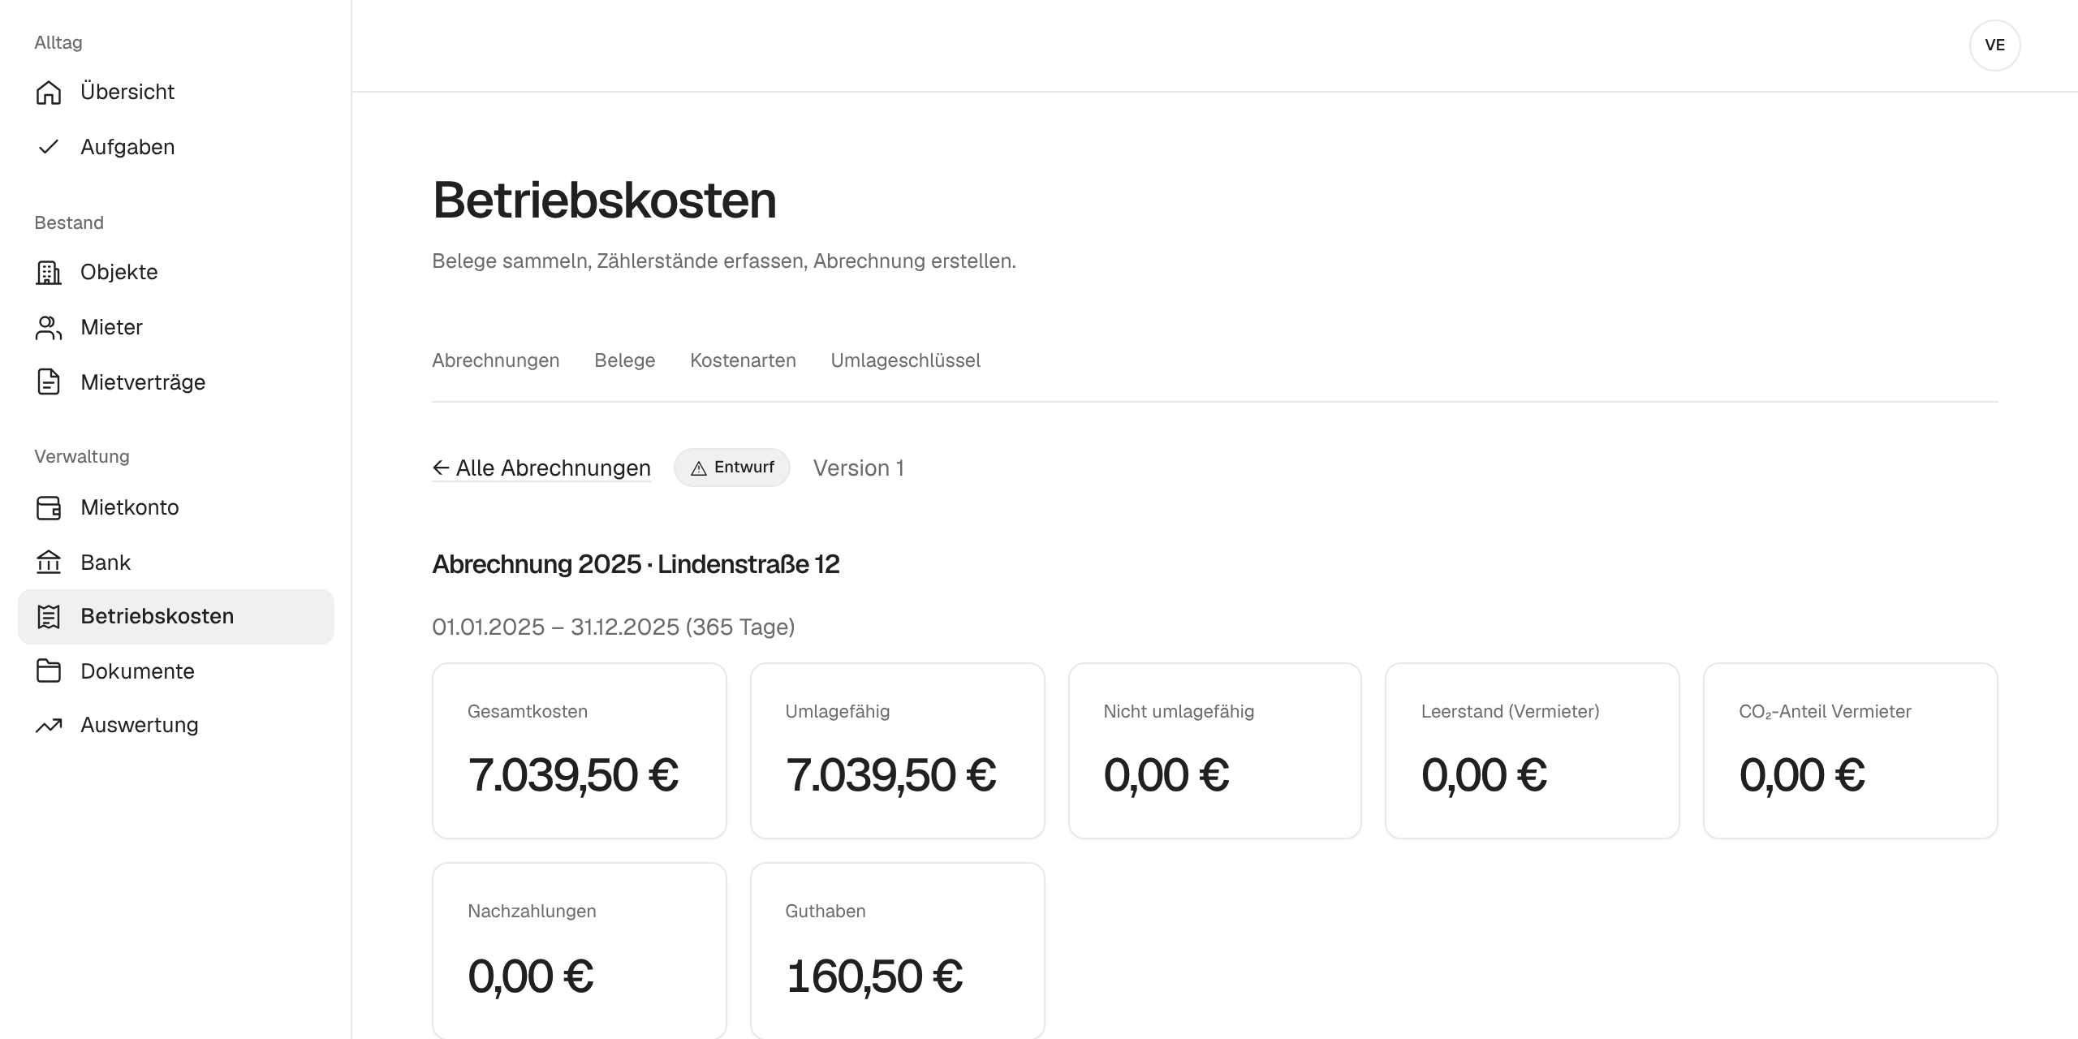Screen dimensions: 2078x1039
Task: Click the Mieter people icon
Action: pyautogui.click(x=49, y=328)
